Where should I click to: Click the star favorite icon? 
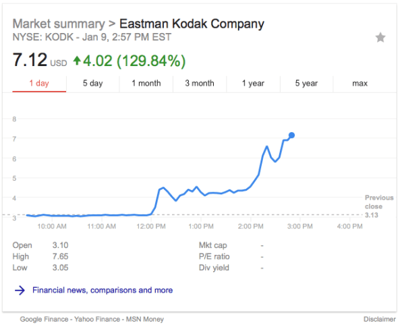tap(380, 38)
